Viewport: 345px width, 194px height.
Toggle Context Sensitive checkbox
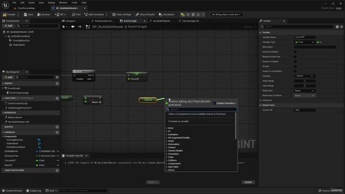point(215,103)
